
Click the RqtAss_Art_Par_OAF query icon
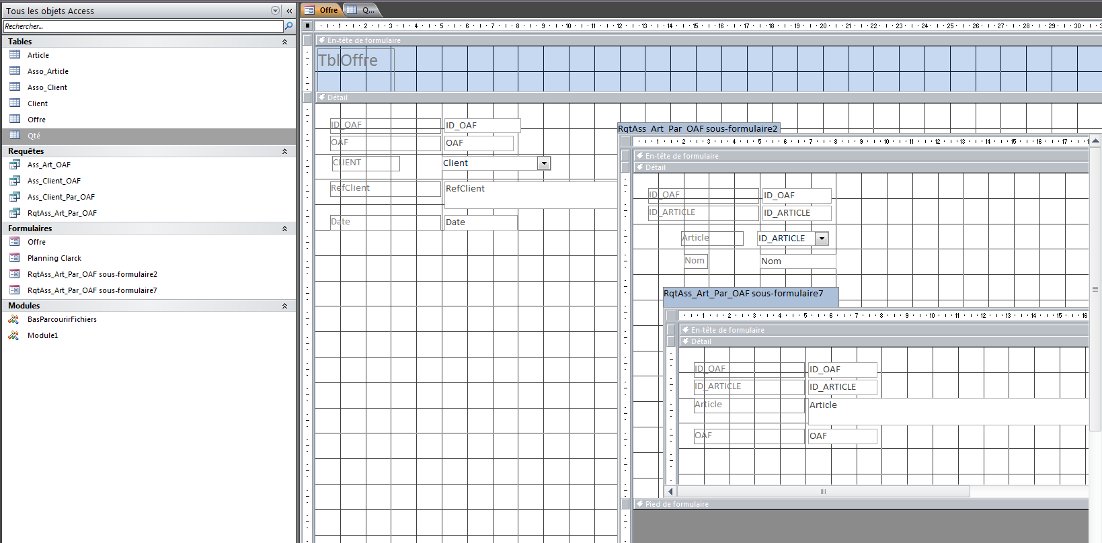pyautogui.click(x=15, y=212)
